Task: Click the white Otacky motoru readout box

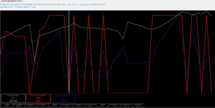Action: click(x=13, y=98)
